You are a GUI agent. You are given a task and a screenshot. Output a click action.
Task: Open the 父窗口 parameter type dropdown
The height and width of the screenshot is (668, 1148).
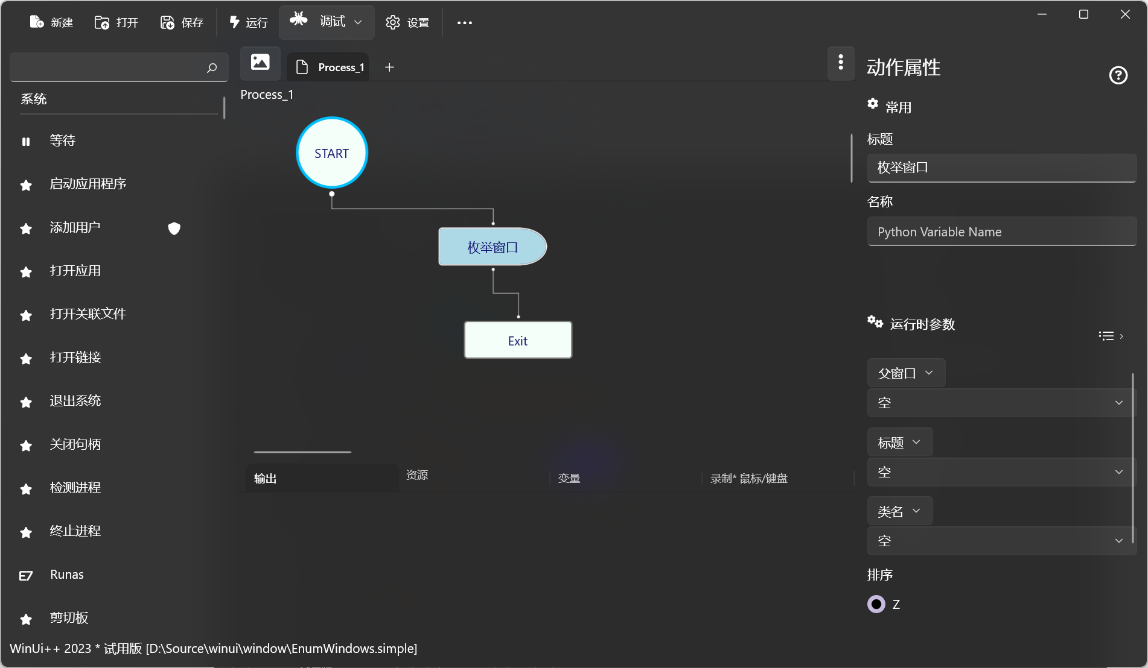pyautogui.click(x=906, y=373)
